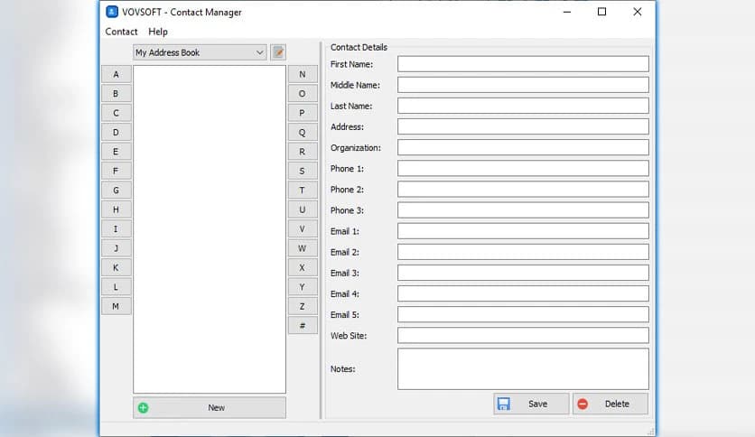Filter contacts by letter O
This screenshot has width=755, height=437.
pyautogui.click(x=303, y=94)
